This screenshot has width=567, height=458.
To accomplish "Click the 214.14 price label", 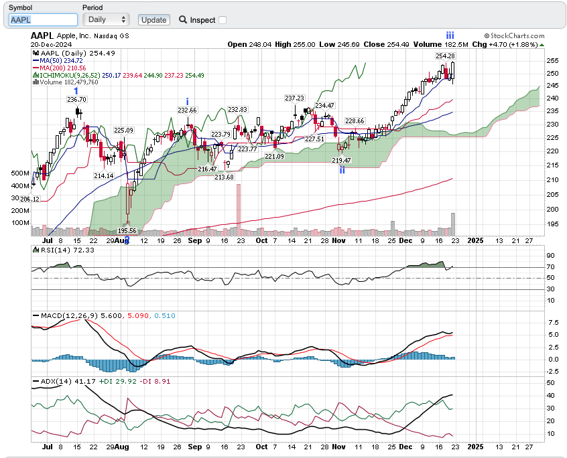I will [104, 176].
